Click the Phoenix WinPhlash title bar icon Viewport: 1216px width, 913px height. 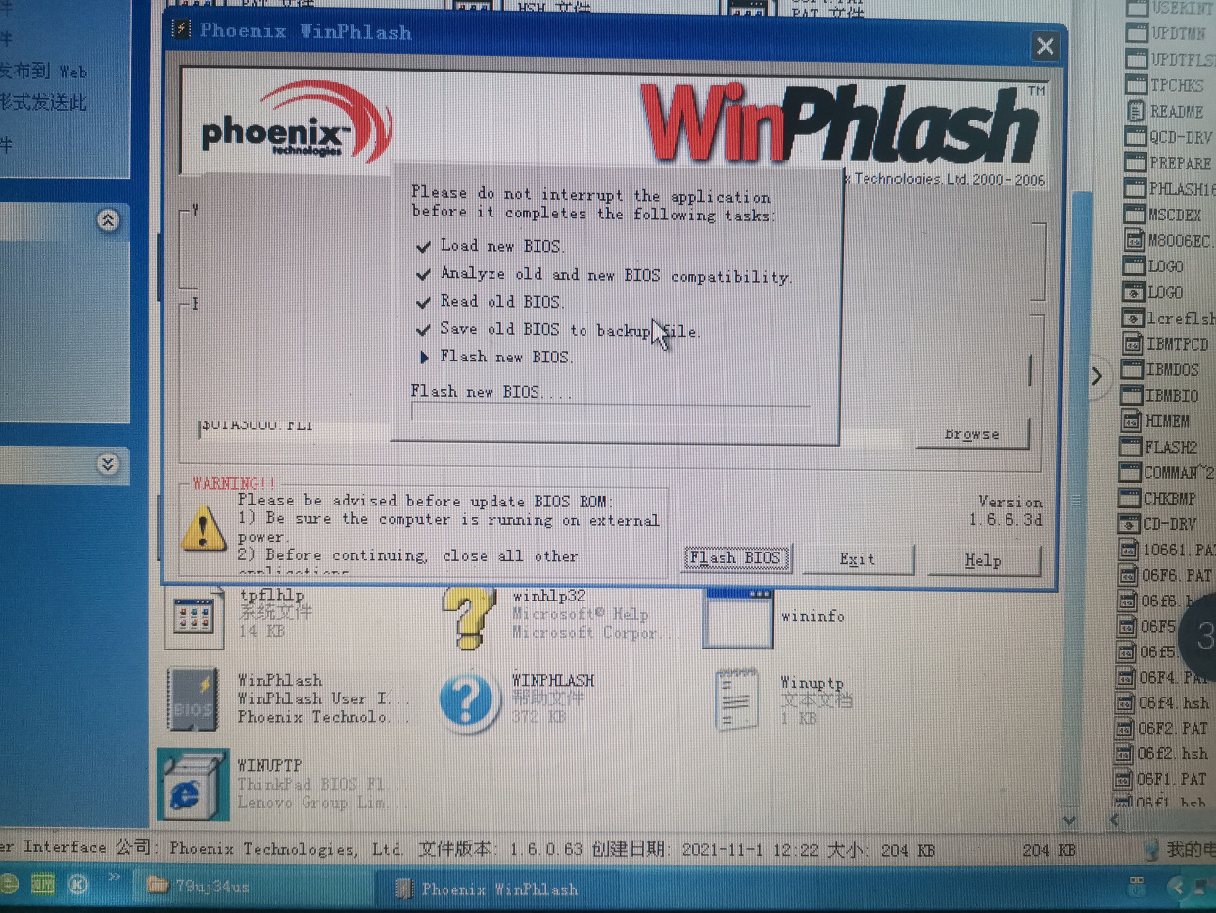click(180, 30)
